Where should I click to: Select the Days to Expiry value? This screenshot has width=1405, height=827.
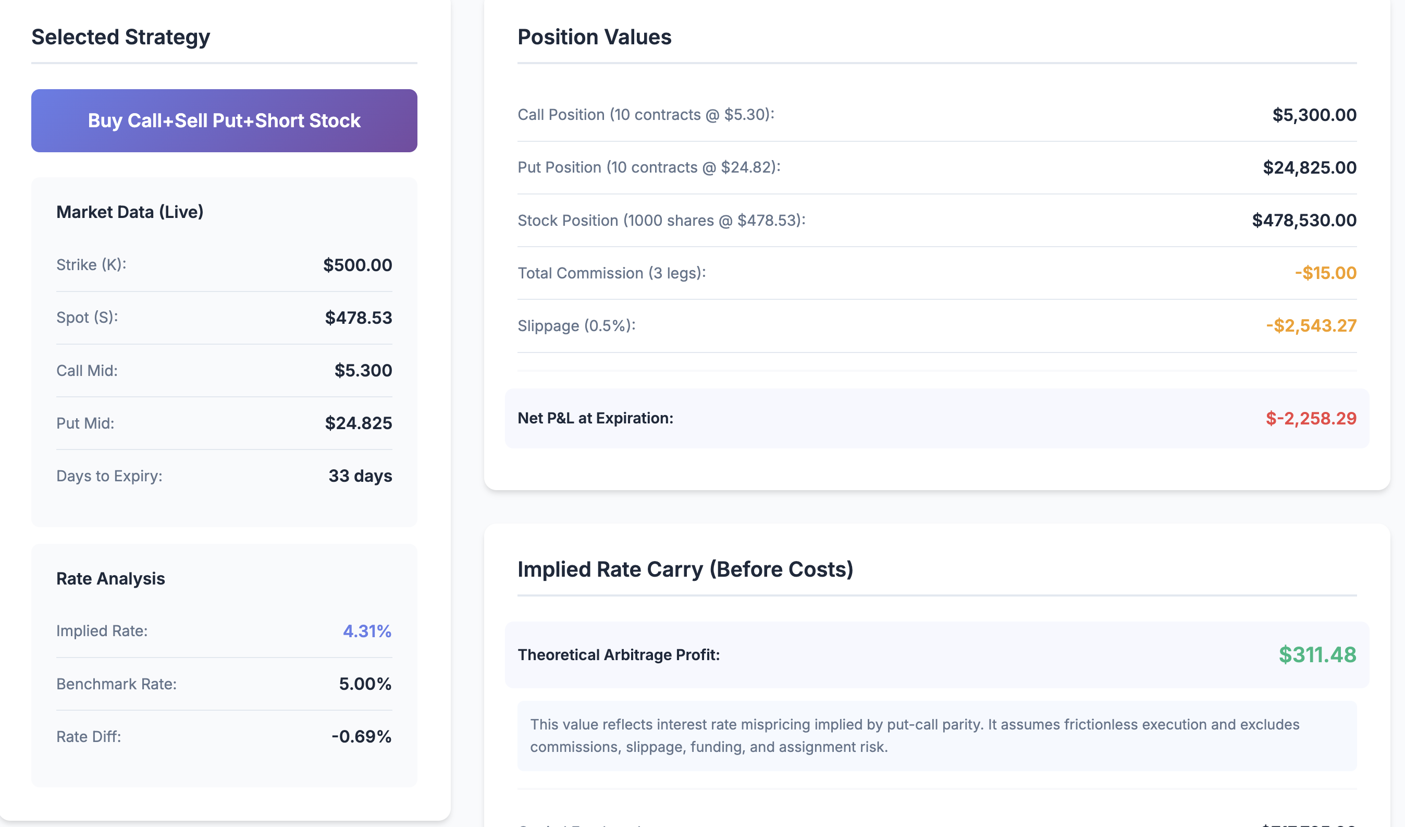click(360, 476)
